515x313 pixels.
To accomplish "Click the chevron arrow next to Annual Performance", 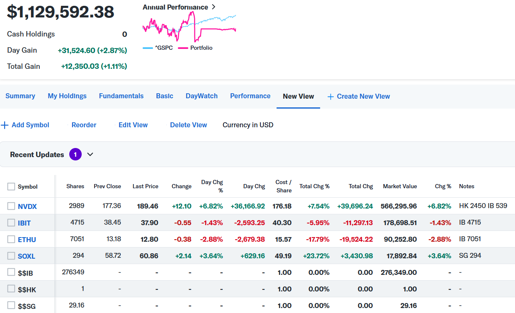I will (x=214, y=7).
